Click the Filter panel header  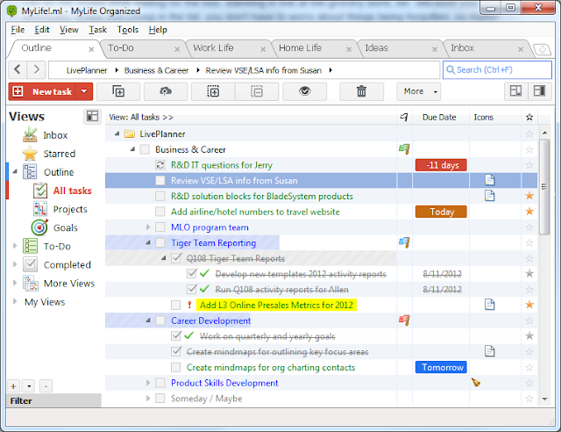[53, 400]
